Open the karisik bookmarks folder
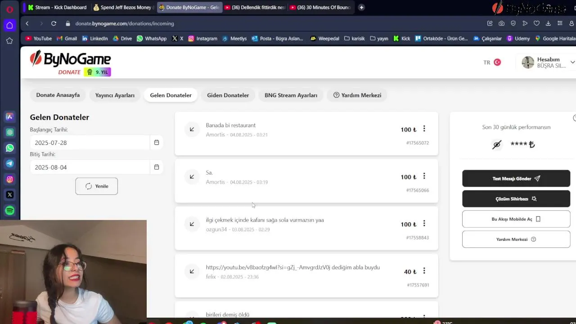 (355, 38)
